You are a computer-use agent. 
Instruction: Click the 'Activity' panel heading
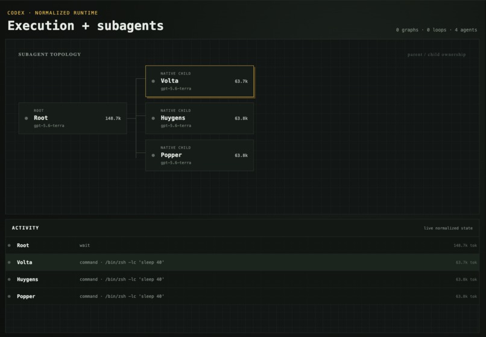[25, 227]
